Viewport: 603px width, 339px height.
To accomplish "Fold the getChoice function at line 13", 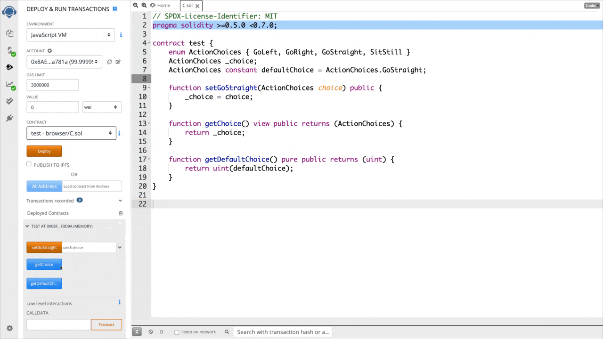I will click(x=149, y=123).
